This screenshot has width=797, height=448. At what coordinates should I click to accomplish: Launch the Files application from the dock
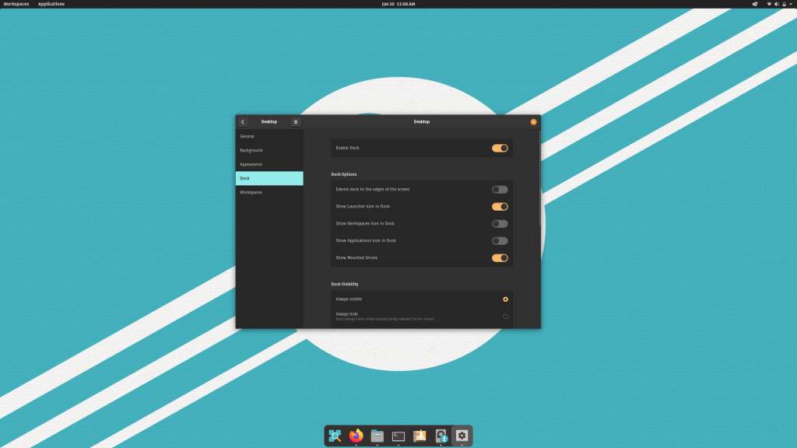tap(376, 436)
